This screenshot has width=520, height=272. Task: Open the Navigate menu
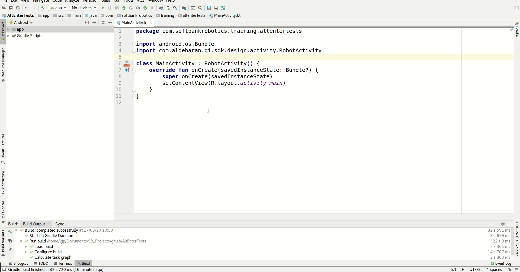41,1
